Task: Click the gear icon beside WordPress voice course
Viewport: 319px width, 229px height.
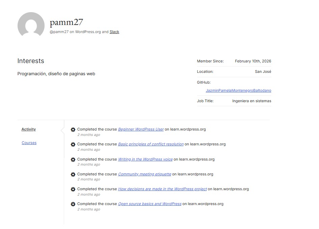Action: (73, 160)
